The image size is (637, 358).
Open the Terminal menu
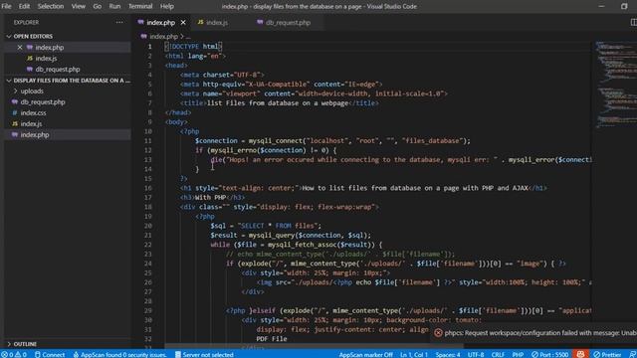(x=140, y=6)
